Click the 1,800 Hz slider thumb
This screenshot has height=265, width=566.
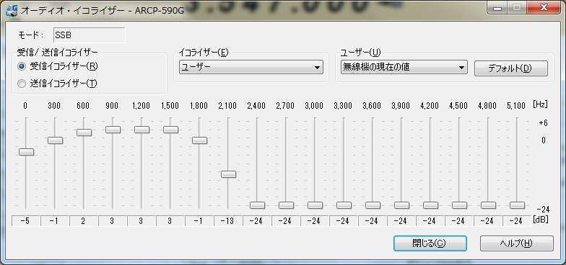coord(199,140)
